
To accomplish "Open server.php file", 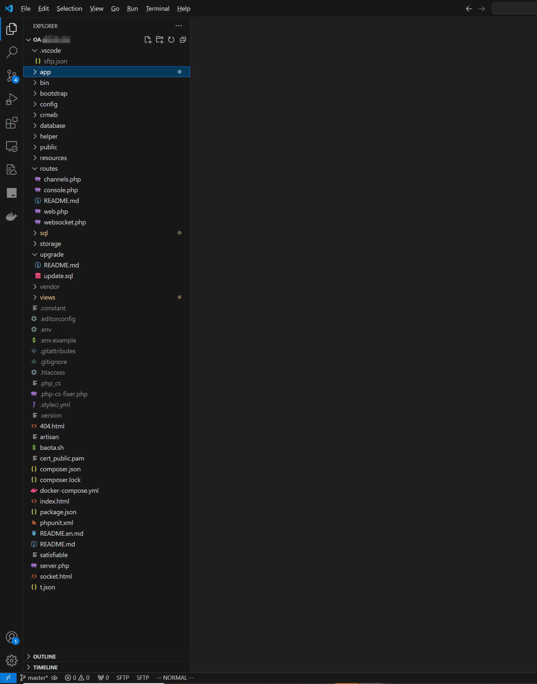I will click(107, 566).
